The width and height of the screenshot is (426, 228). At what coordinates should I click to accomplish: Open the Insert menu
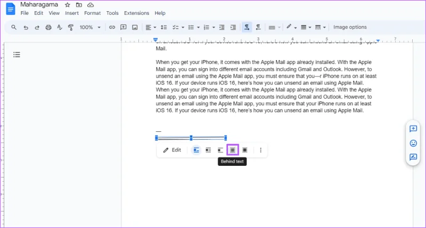(72, 13)
